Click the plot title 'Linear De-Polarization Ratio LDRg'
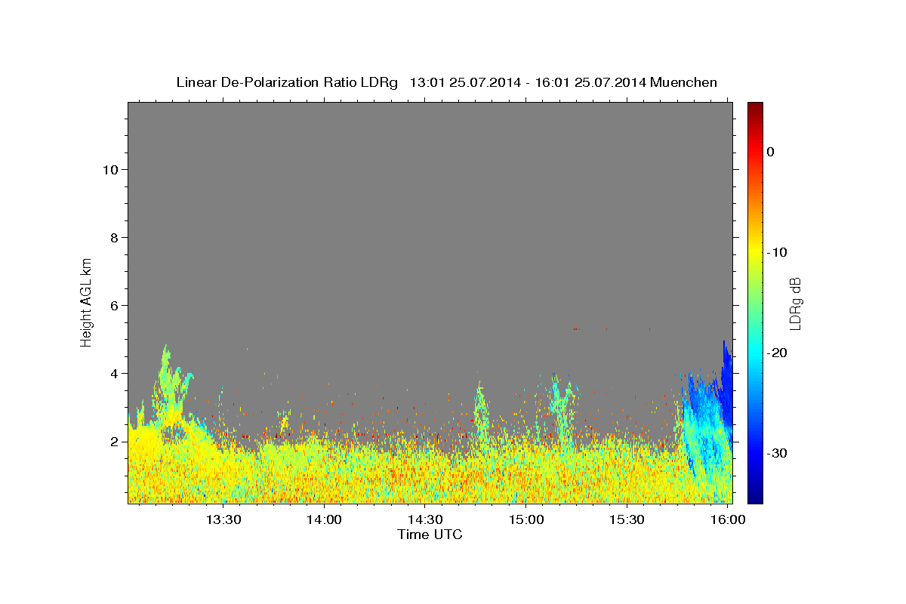The height and width of the screenshot is (604, 906). click(287, 82)
